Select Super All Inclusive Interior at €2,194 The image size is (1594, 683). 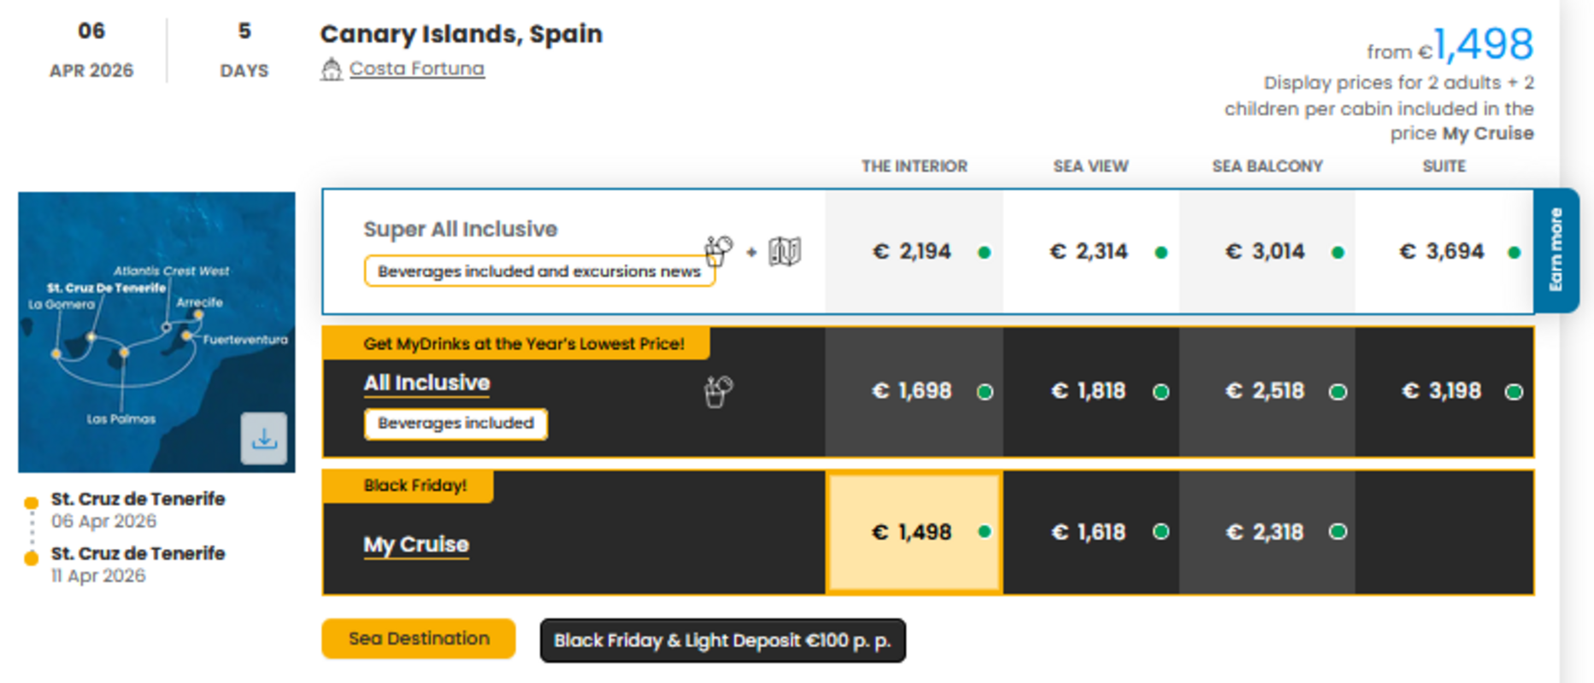[913, 252]
